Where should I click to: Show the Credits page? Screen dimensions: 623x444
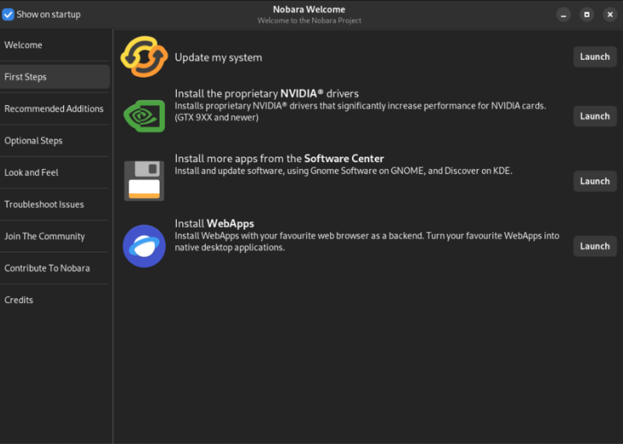coord(55,300)
